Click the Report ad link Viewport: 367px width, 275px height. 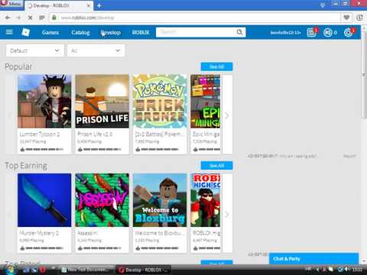[349, 156]
